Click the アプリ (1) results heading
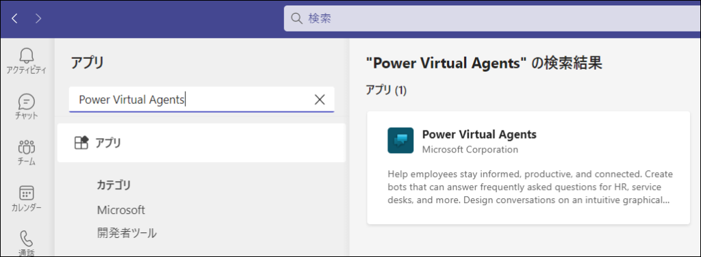 386,90
